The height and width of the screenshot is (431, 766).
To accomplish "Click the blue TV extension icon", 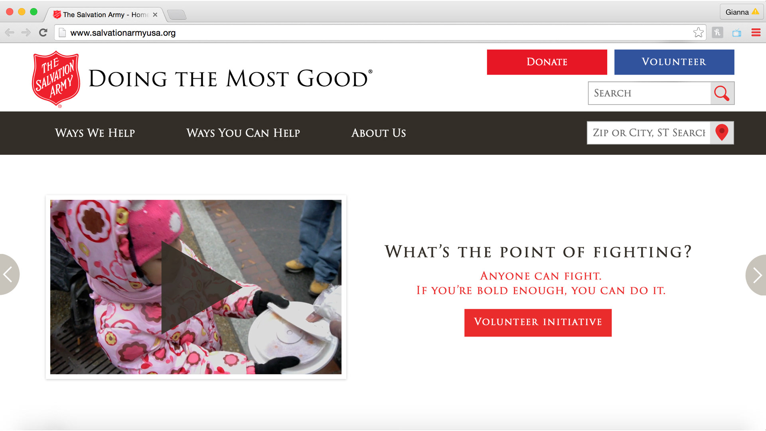I will 736,33.
